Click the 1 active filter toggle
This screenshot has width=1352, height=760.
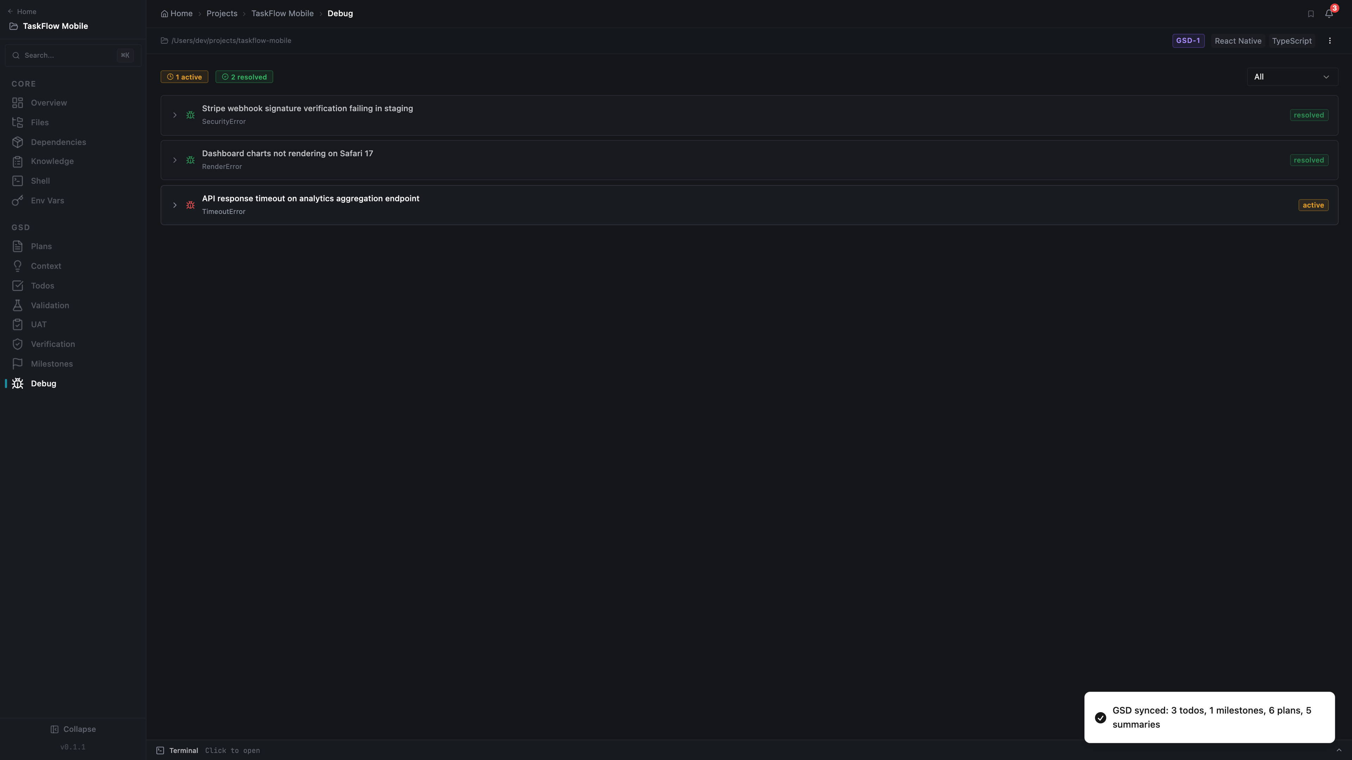(x=184, y=76)
